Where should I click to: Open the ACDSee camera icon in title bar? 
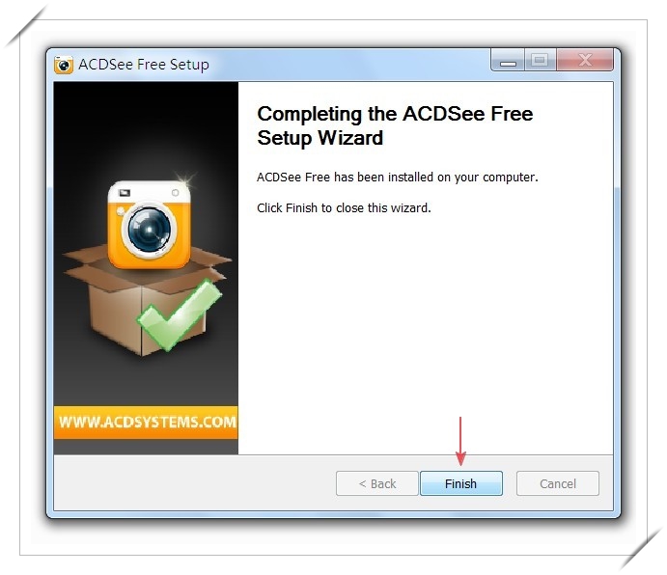[x=64, y=65]
